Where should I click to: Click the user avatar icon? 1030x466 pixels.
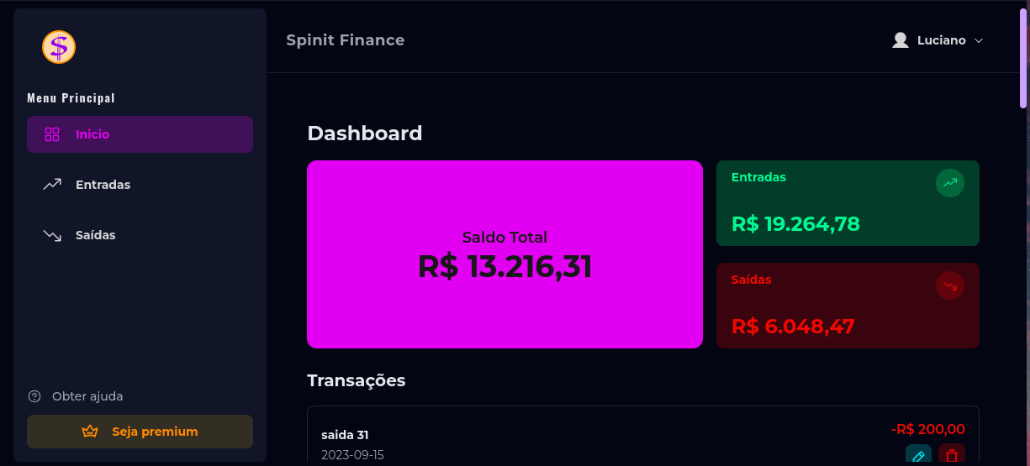901,40
